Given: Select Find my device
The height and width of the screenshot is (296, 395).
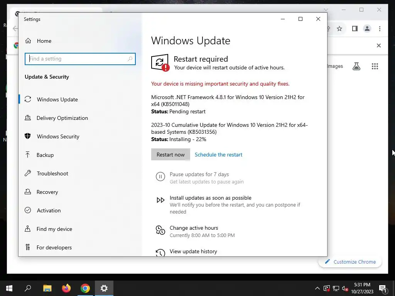Looking at the screenshot, I should pyautogui.click(x=54, y=229).
